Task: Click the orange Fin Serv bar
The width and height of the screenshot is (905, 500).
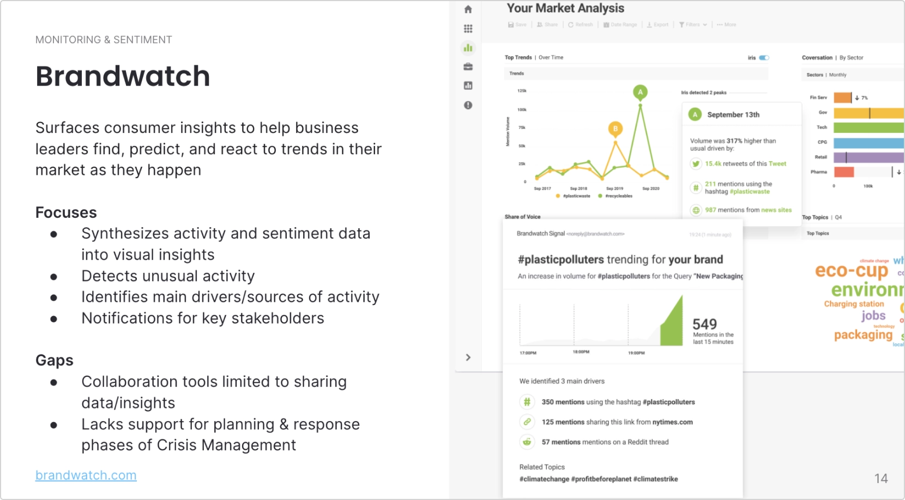Action: coord(842,97)
